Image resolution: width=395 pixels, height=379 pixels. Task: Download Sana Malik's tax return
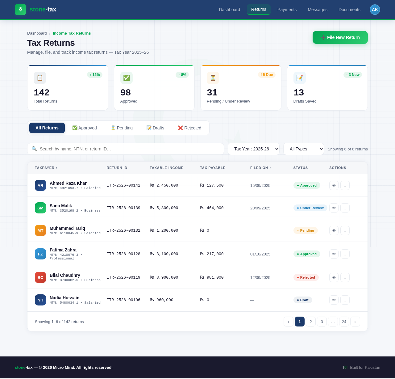point(345,208)
